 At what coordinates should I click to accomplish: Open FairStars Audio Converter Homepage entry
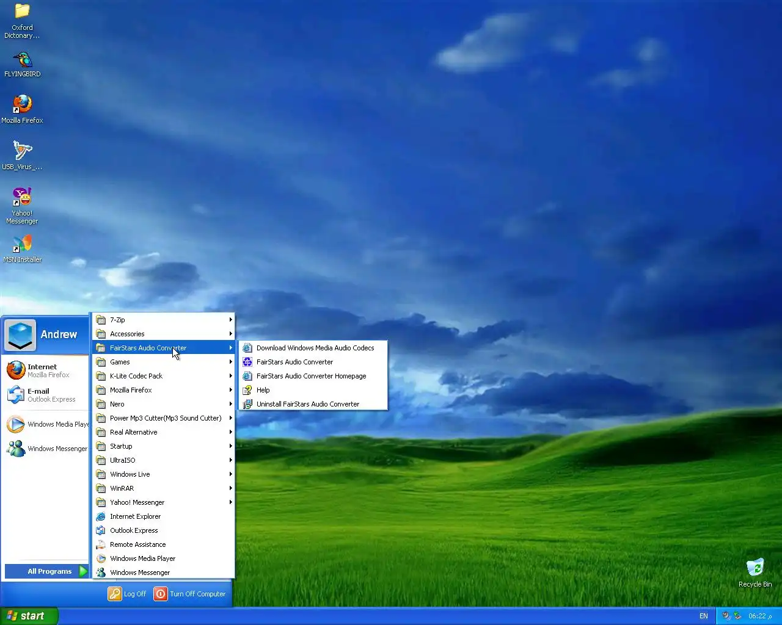(313, 376)
